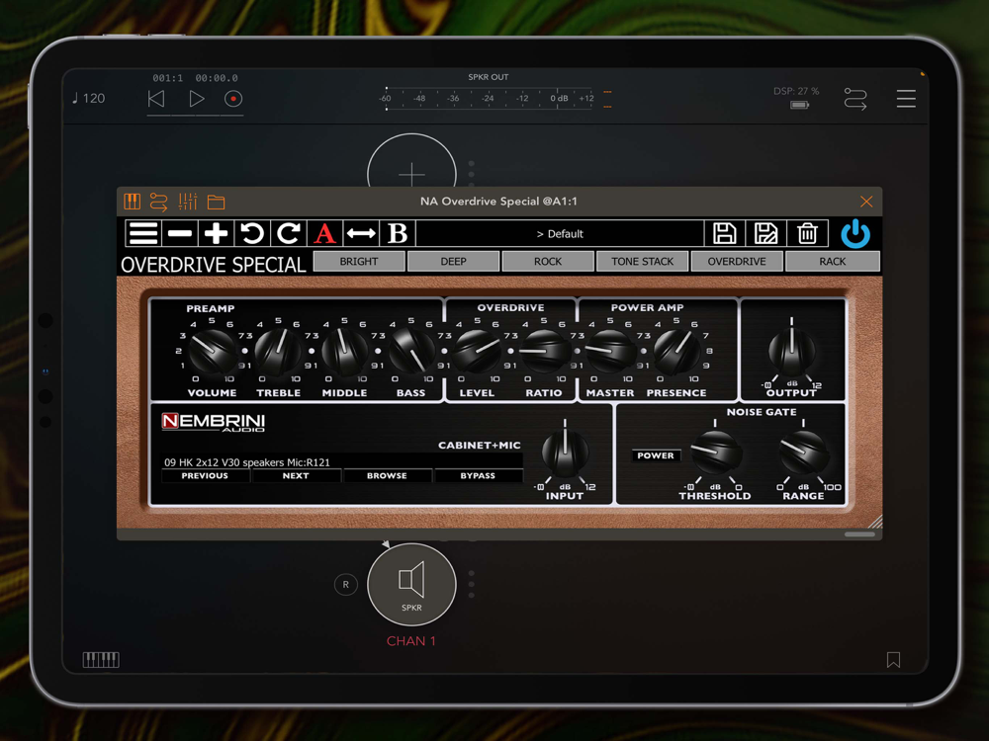Open the plugin hamburger menu icon
This screenshot has width=989, height=741.
click(x=143, y=234)
